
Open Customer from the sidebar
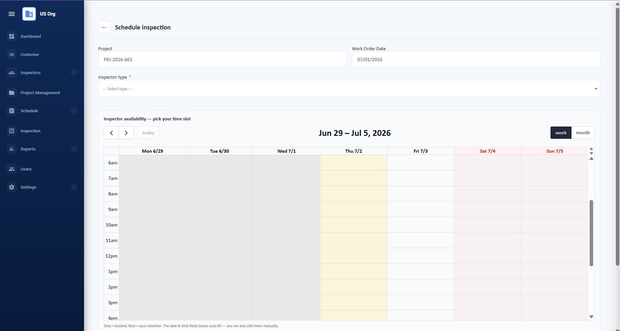point(30,54)
